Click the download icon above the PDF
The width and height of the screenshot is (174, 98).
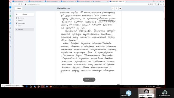[113, 8]
